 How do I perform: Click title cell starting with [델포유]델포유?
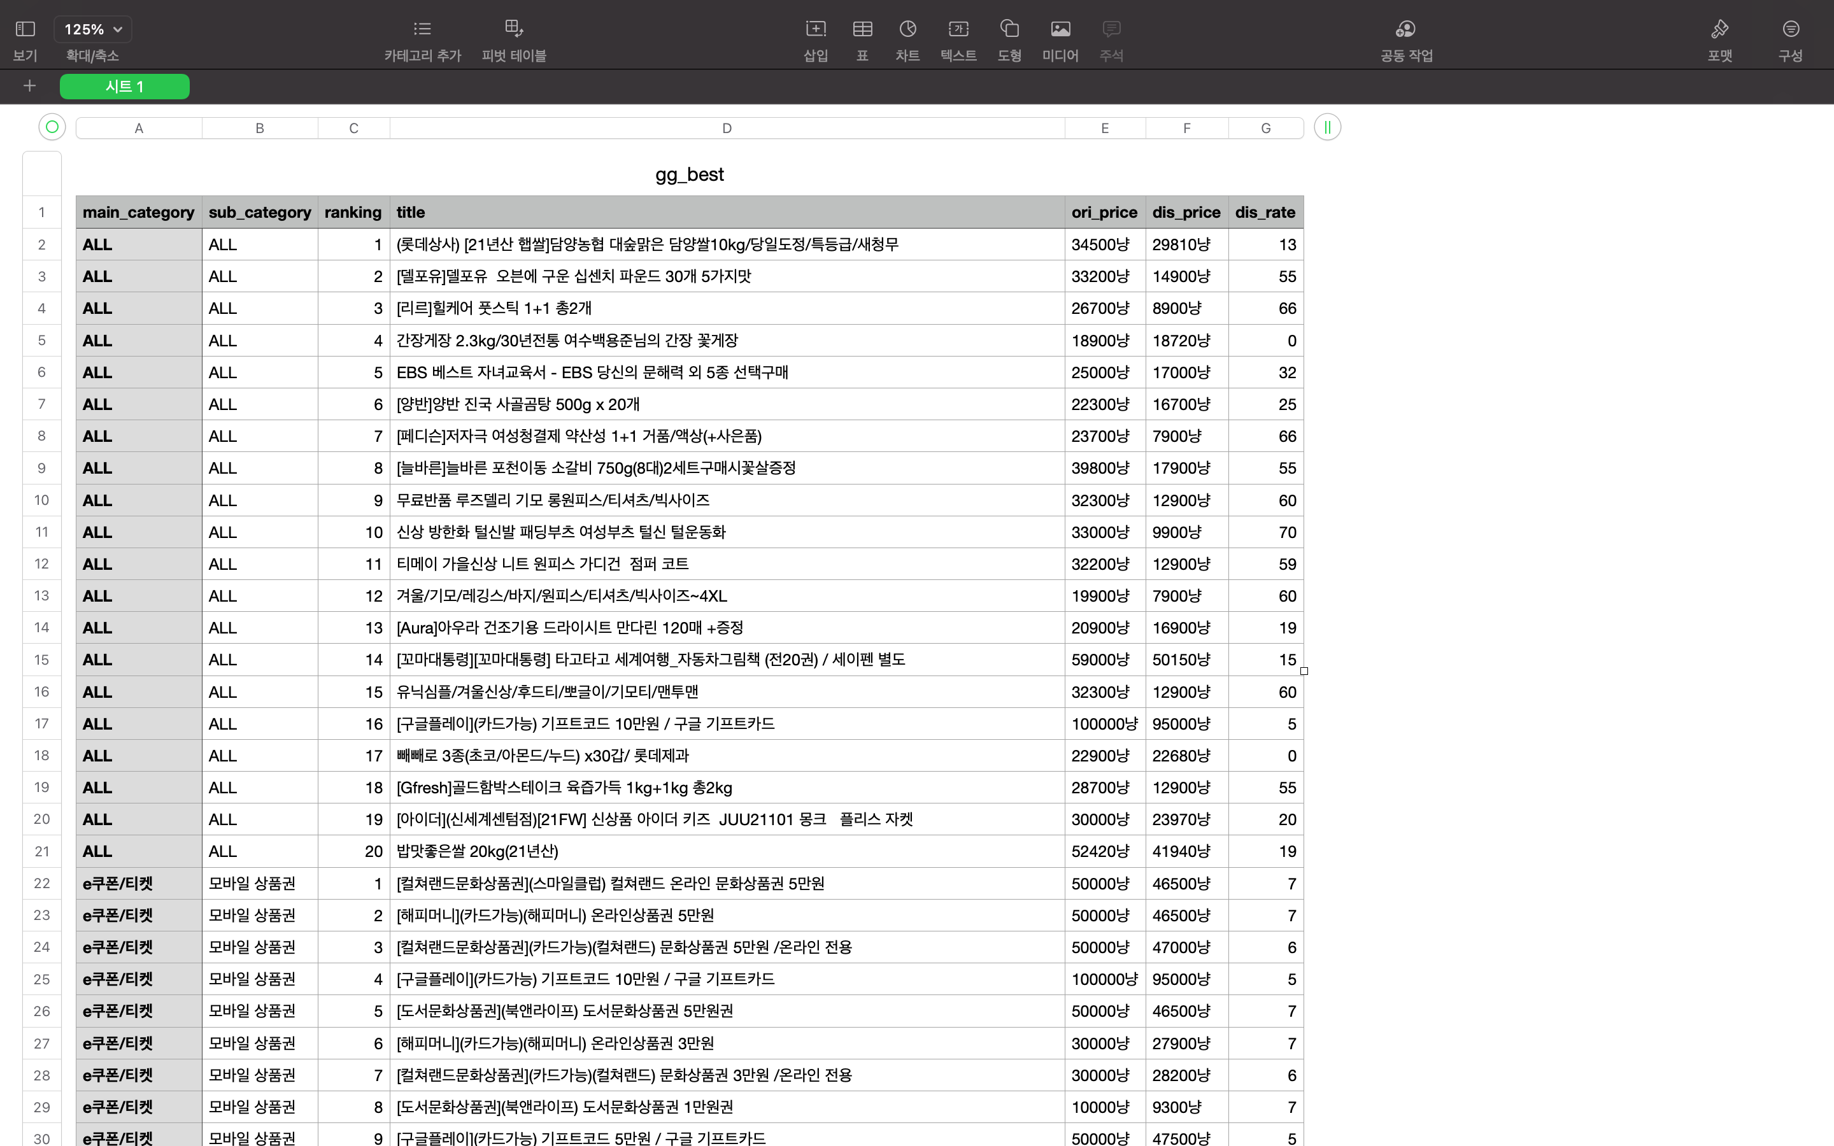pos(727,276)
